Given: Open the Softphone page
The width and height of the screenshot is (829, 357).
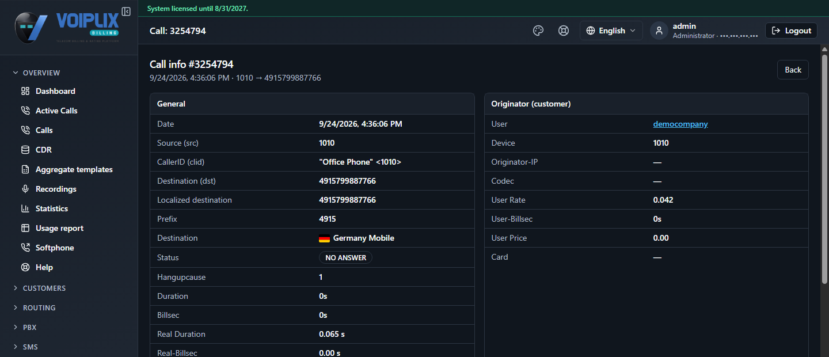Looking at the screenshot, I should 55,248.
